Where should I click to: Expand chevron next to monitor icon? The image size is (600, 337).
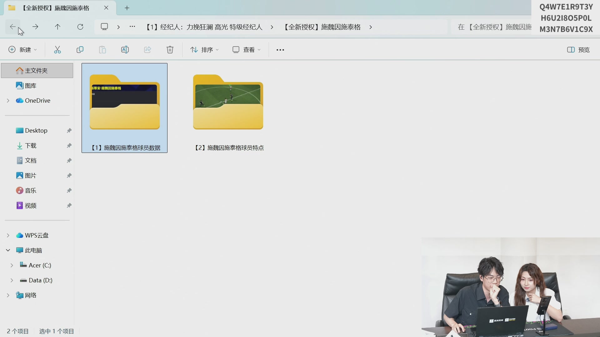click(x=118, y=27)
